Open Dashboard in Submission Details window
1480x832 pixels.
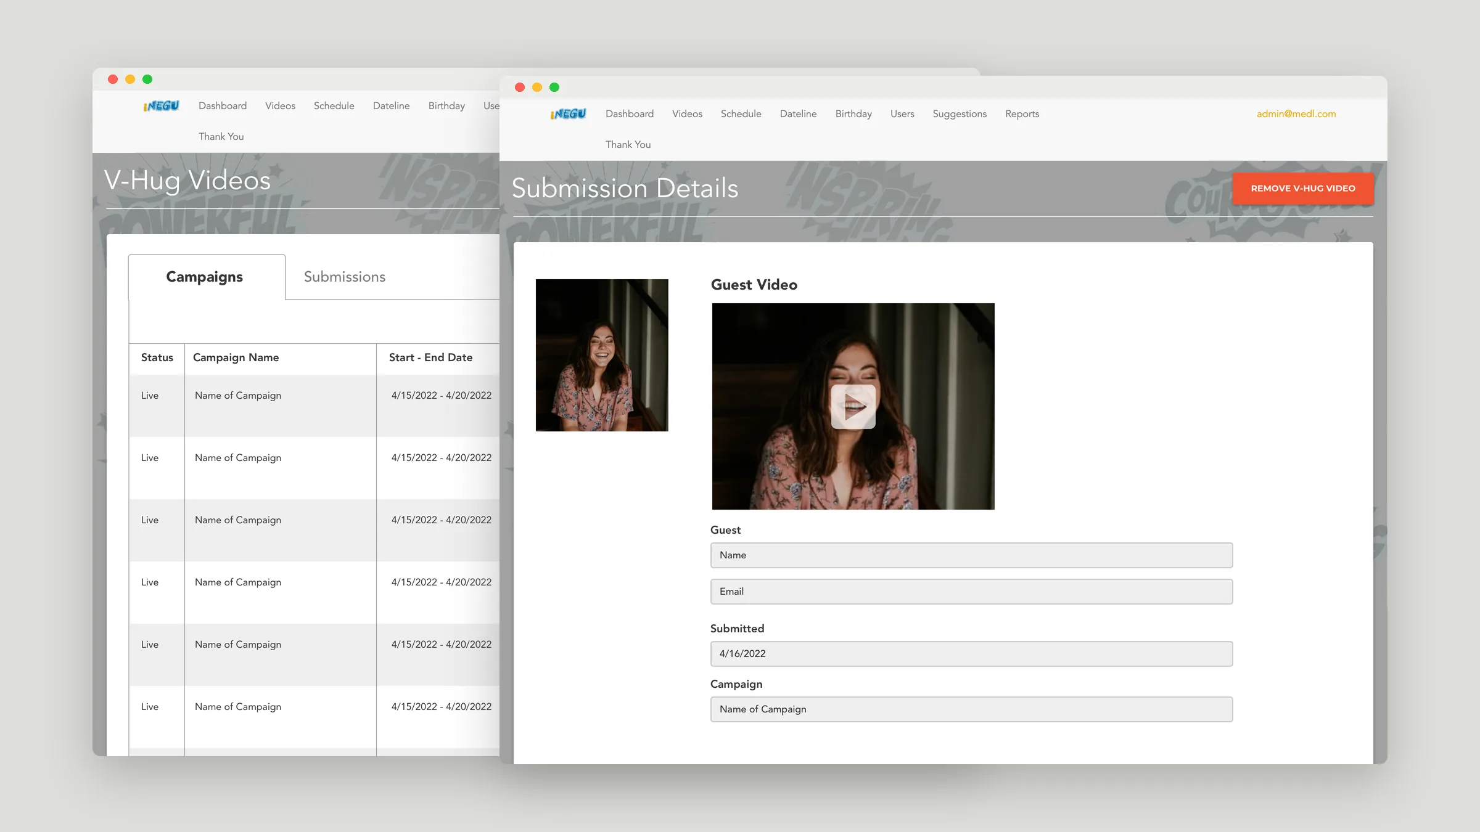coord(630,114)
